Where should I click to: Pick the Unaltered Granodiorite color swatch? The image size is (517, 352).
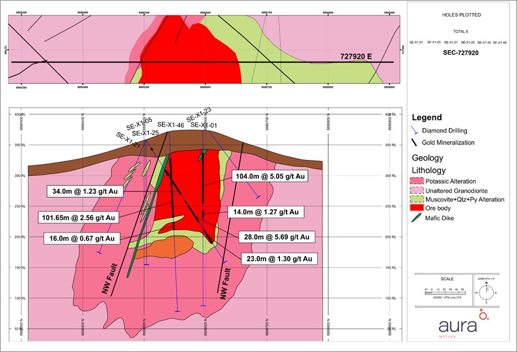coord(419,190)
